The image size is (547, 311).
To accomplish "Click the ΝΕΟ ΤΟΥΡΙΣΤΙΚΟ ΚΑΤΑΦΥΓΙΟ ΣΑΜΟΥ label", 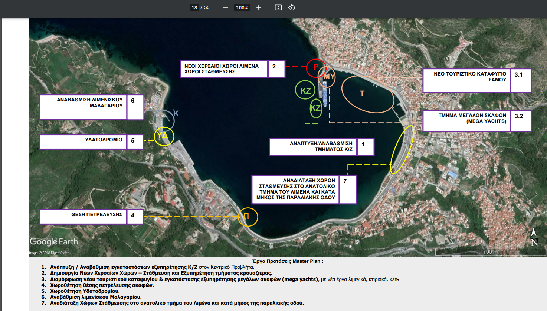I will pyautogui.click(x=466, y=80).
